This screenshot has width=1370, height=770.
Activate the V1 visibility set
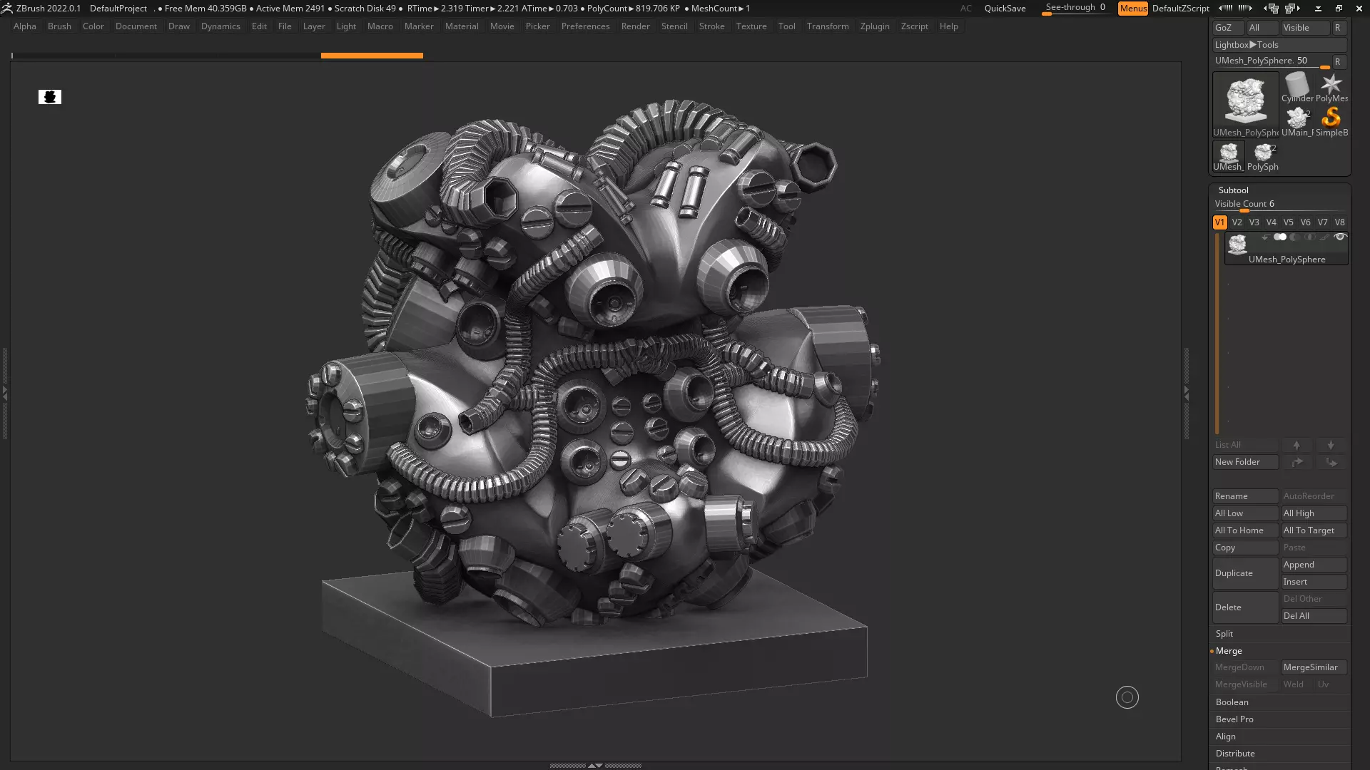point(1220,222)
